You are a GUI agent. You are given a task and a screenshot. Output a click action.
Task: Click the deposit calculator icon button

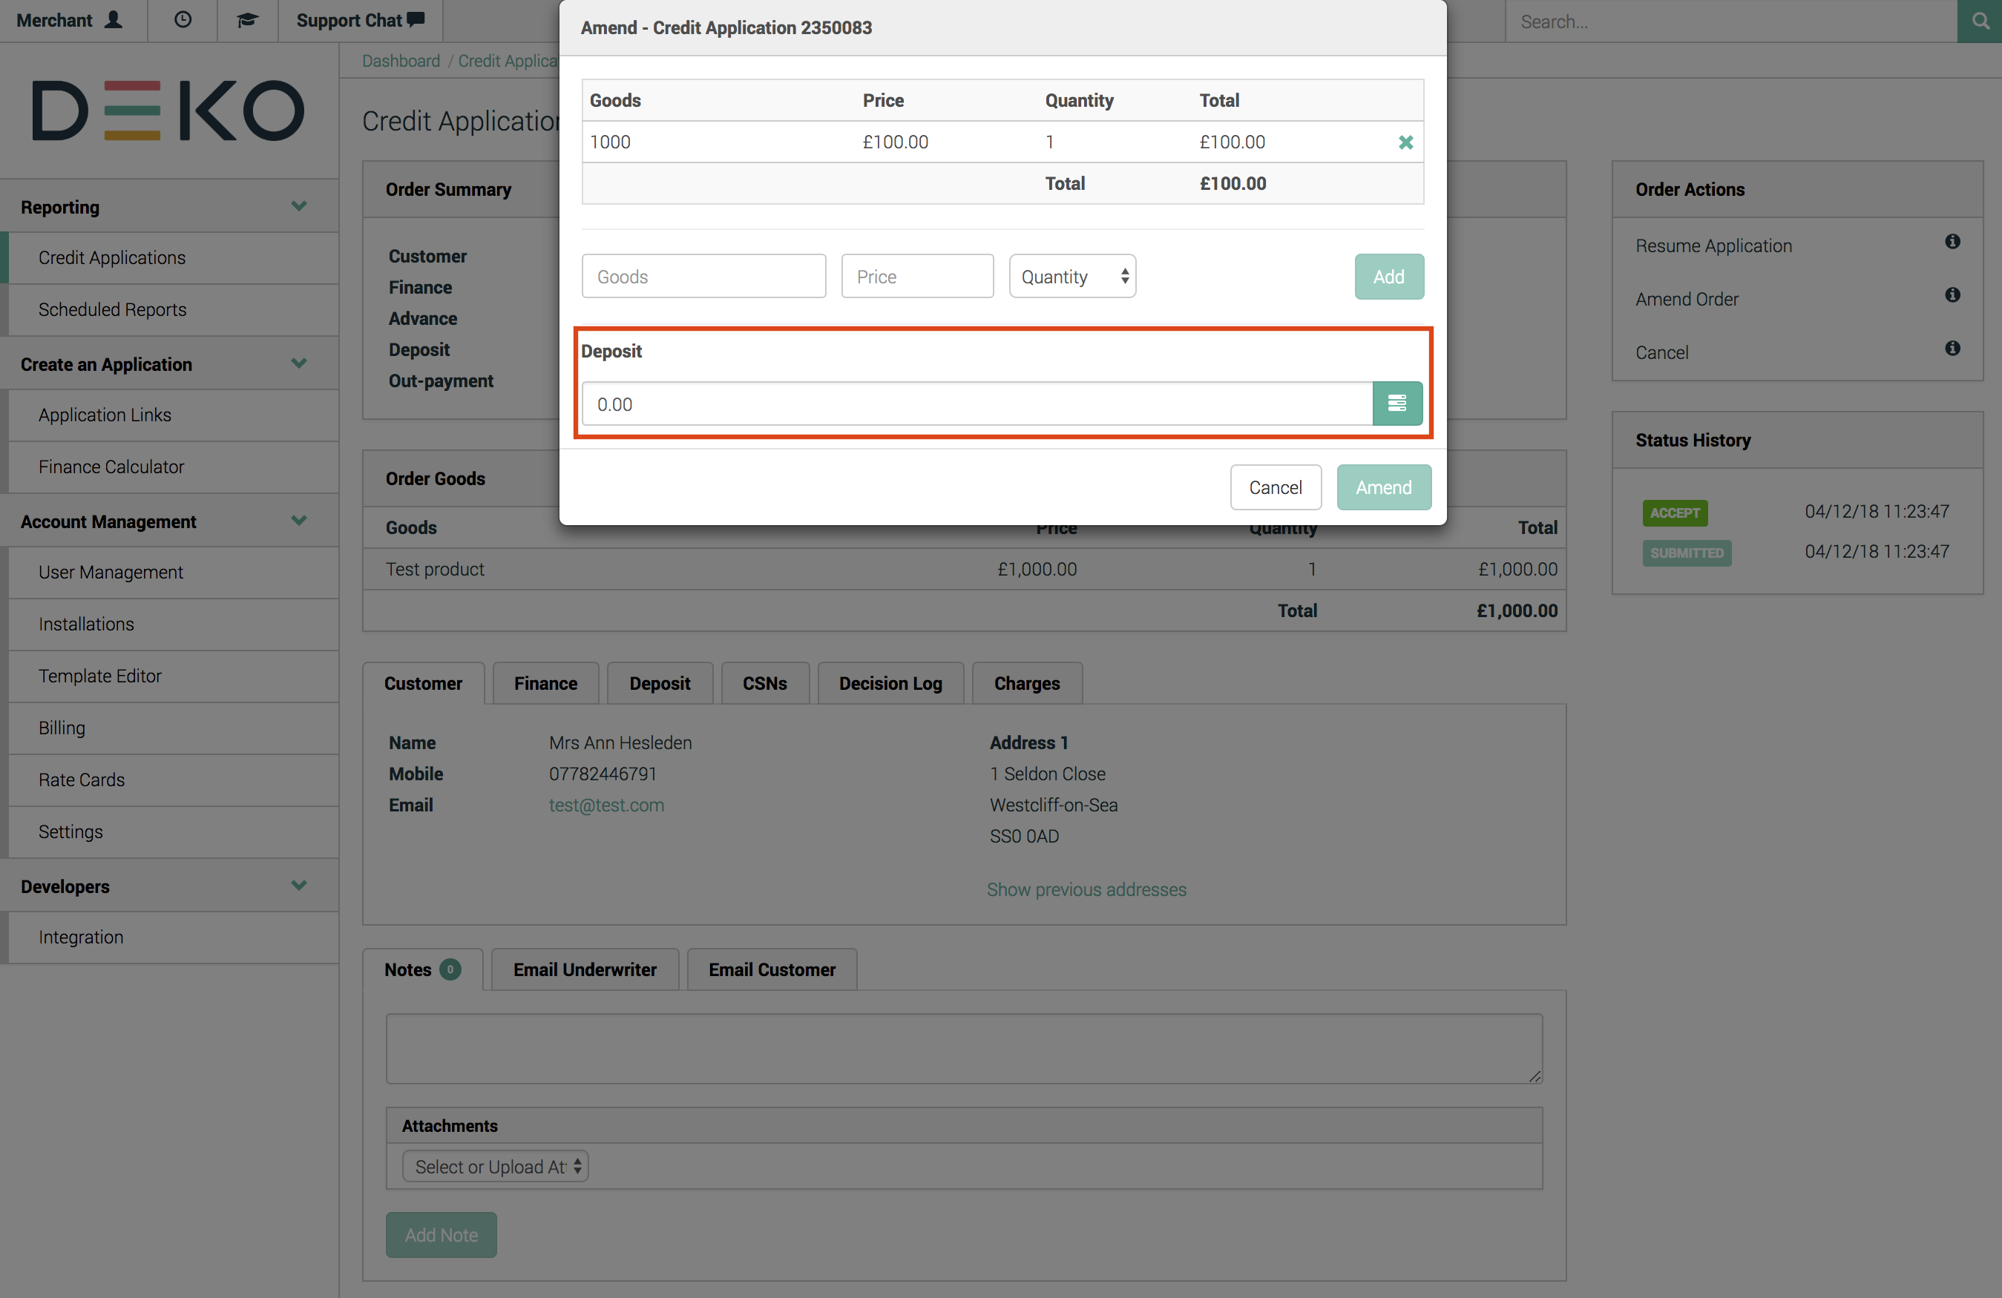(x=1397, y=403)
